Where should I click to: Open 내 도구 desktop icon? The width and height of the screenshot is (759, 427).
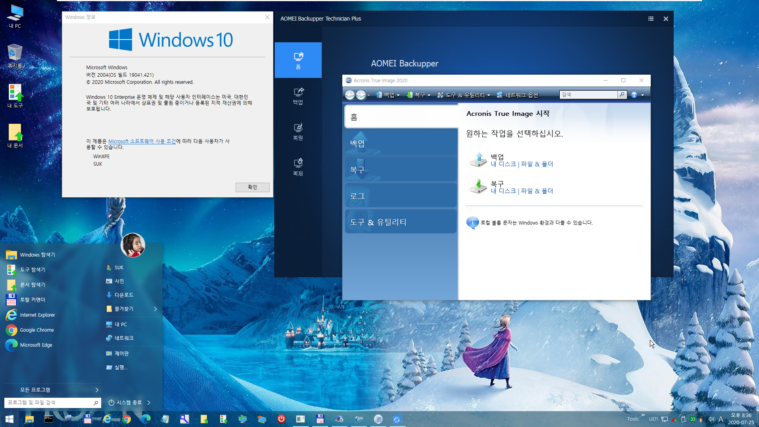[x=15, y=96]
